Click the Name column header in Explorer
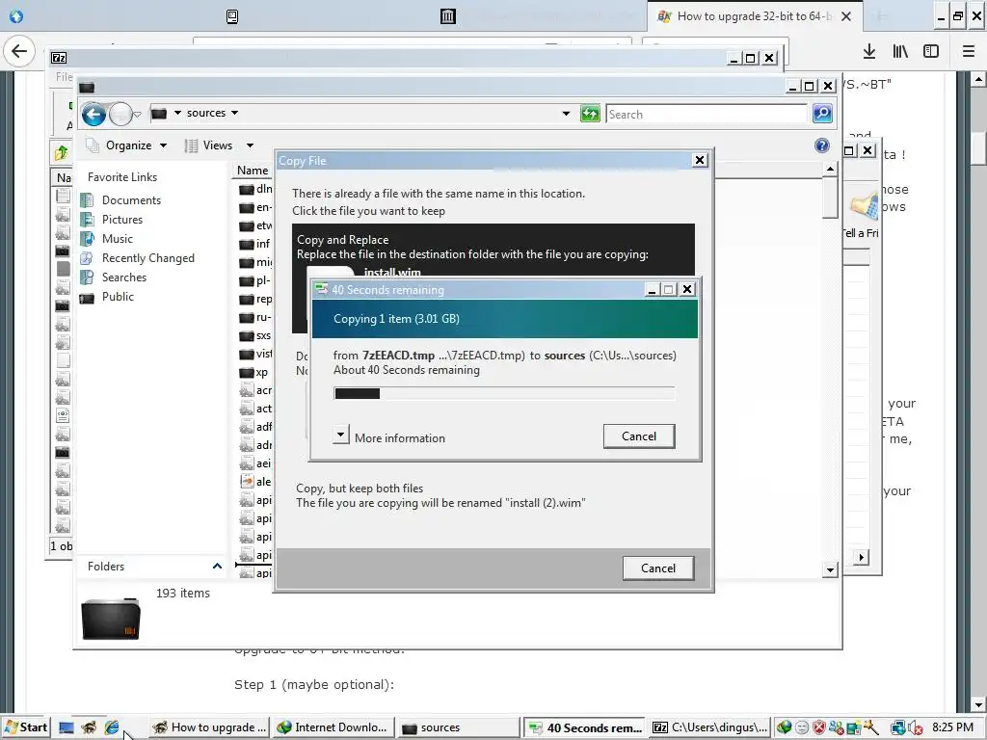 [x=253, y=170]
